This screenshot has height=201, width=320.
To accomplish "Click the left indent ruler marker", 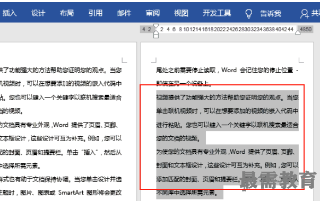I will pos(156,36).
